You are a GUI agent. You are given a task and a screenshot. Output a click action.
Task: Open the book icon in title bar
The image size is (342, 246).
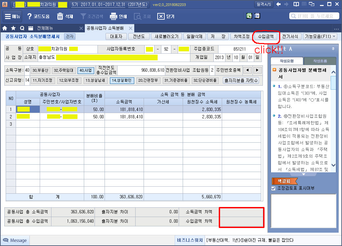[296, 4]
